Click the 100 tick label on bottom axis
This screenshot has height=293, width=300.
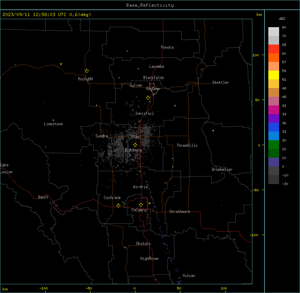click(224, 288)
